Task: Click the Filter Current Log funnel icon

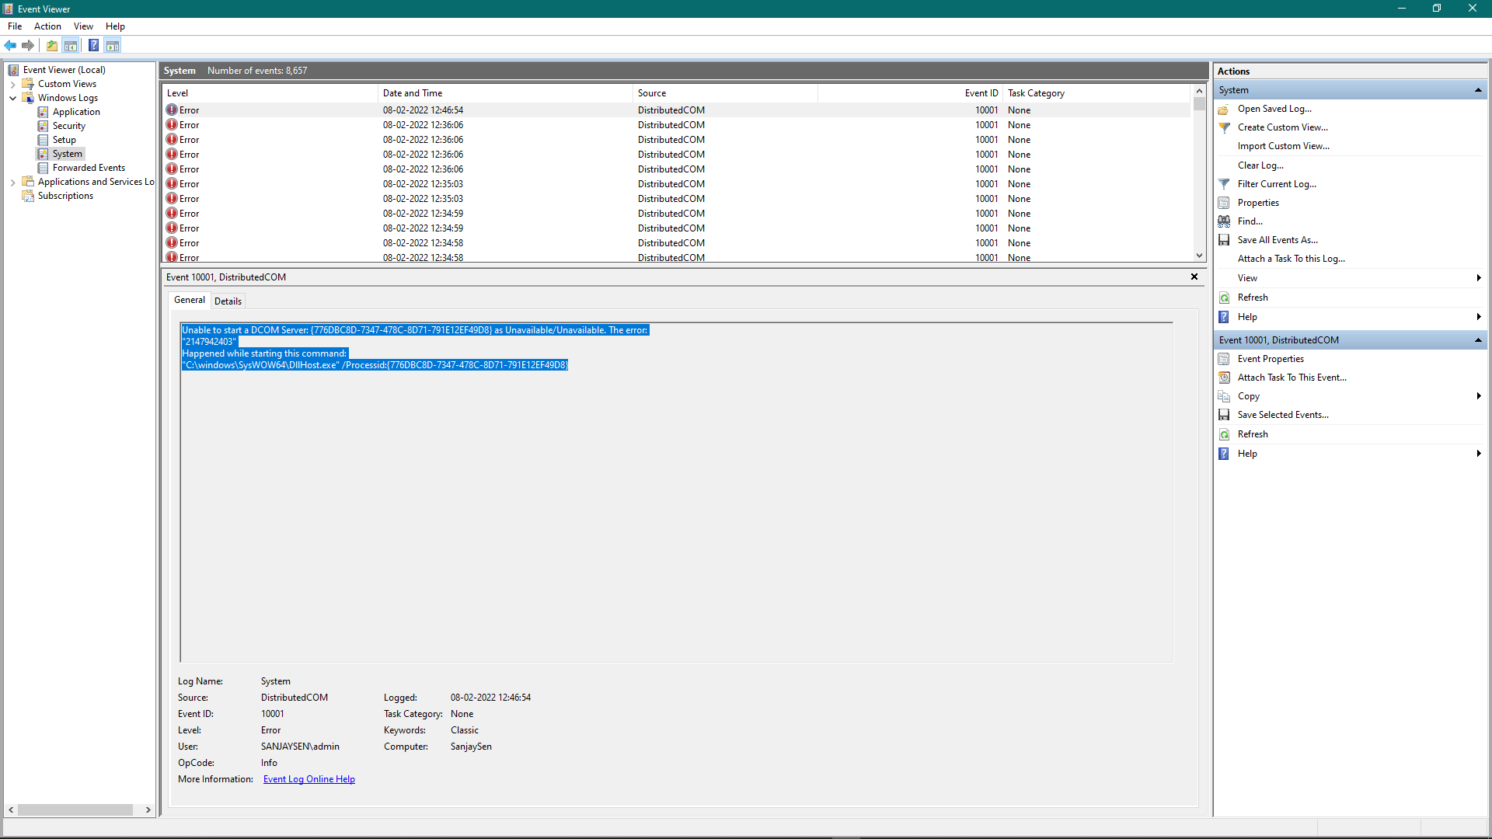Action: tap(1224, 184)
